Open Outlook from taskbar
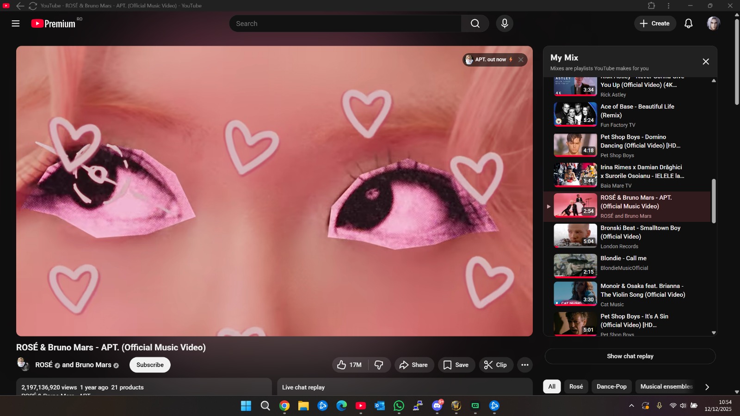 pyautogui.click(x=380, y=406)
